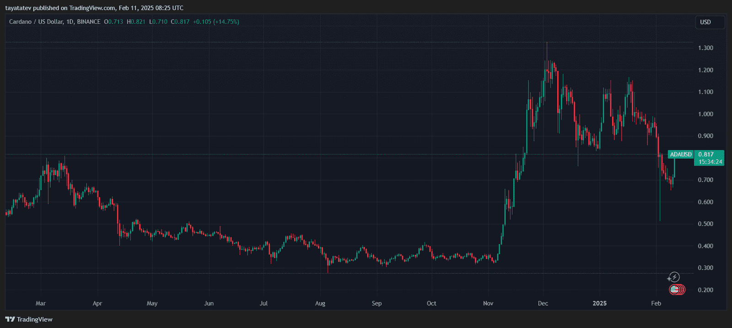The image size is (732, 328).
Task: Open the USD currency selector
Action: coord(710,22)
